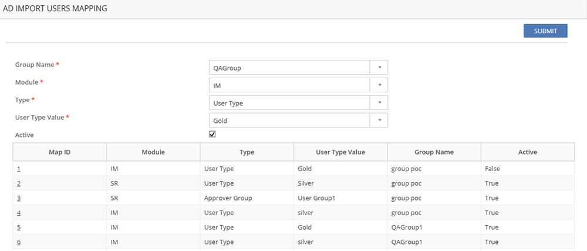The height and width of the screenshot is (251, 587).
Task: Click the SUBMIT button
Action: click(545, 31)
